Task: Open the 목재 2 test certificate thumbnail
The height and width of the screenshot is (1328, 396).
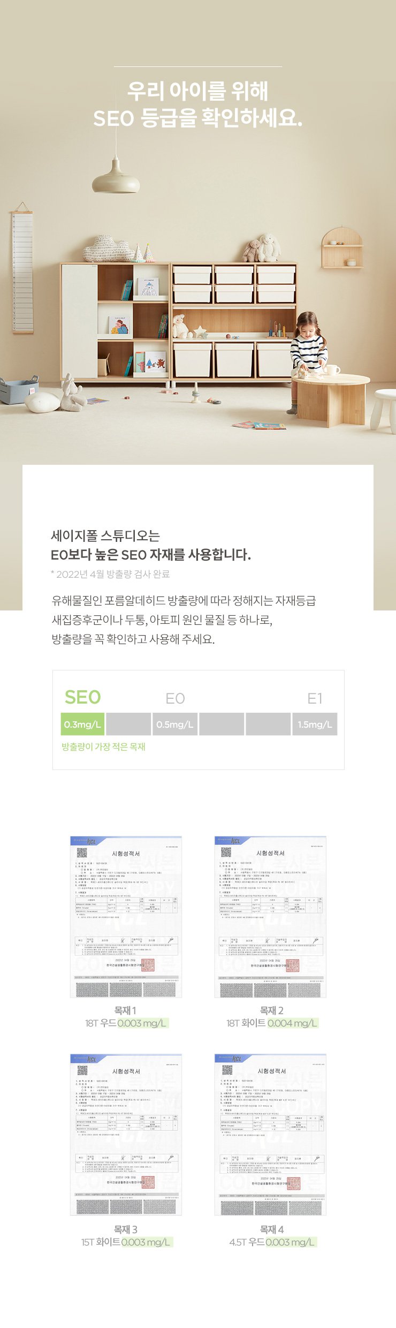Action: [270, 916]
